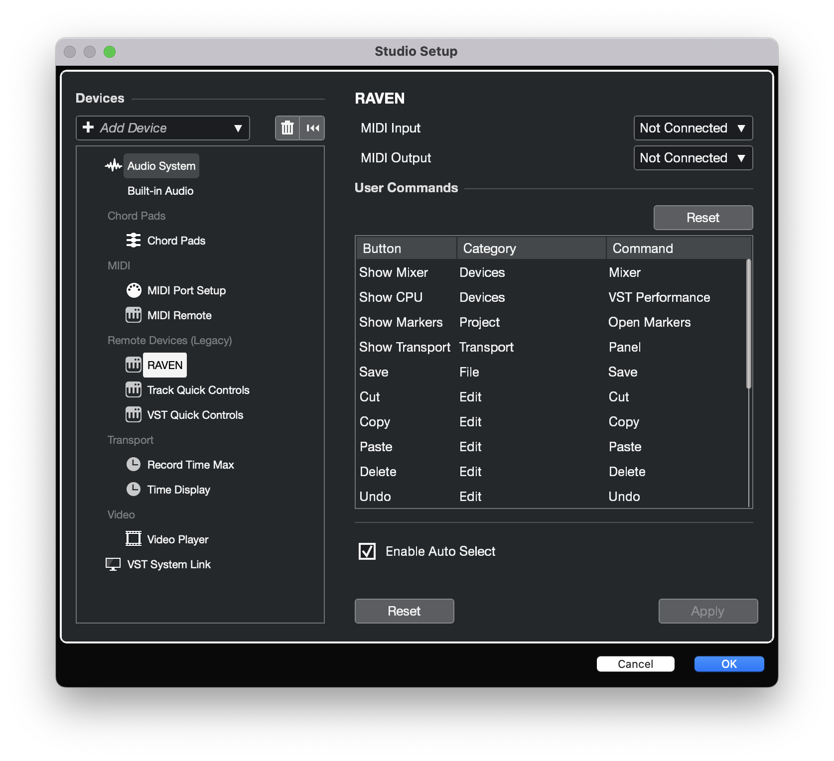Select MIDI Port Setup entry
Image resolution: width=834 pixels, height=761 pixels.
tap(186, 290)
